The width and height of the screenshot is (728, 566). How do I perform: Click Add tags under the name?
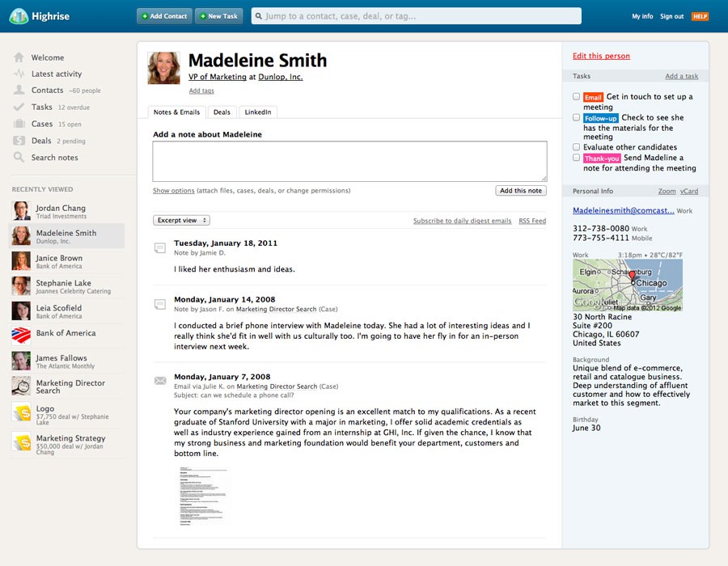point(201,91)
